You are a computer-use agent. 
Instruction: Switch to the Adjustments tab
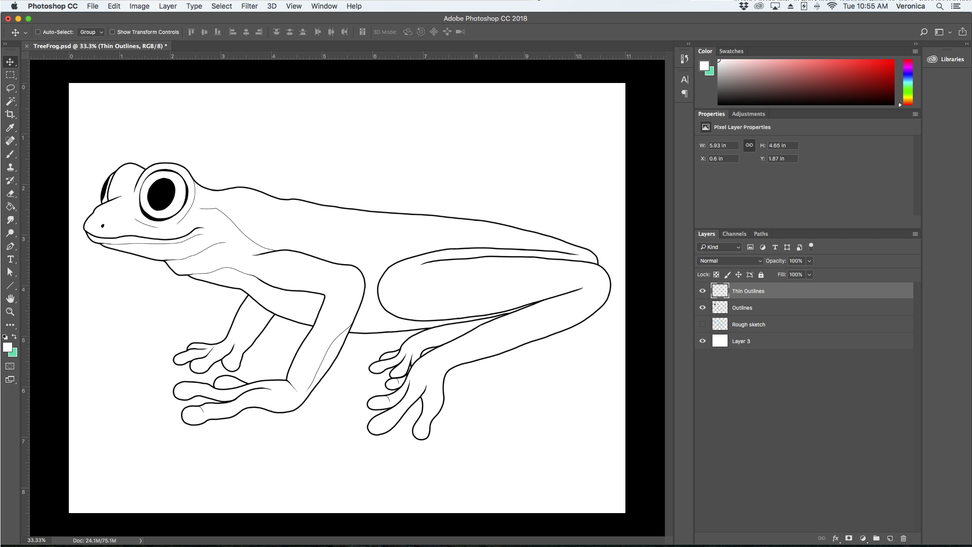coord(748,114)
